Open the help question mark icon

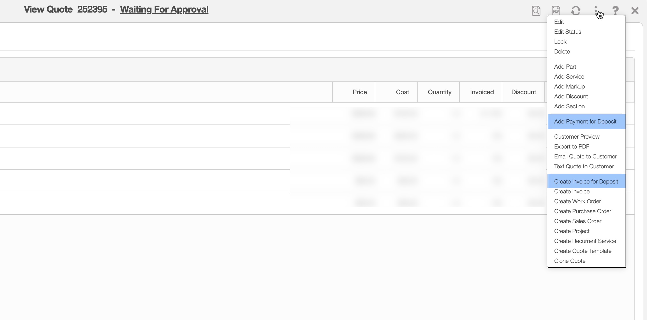[615, 11]
